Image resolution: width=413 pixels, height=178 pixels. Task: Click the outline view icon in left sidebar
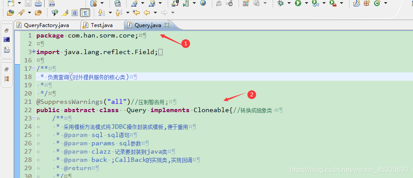(x=7, y=50)
